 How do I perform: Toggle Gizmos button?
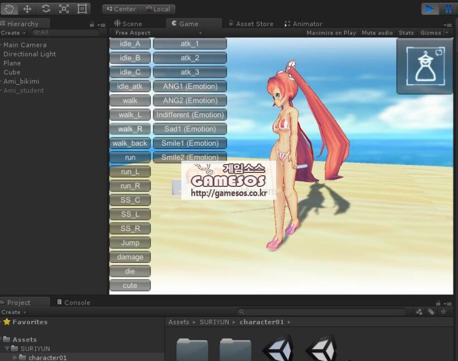click(431, 33)
